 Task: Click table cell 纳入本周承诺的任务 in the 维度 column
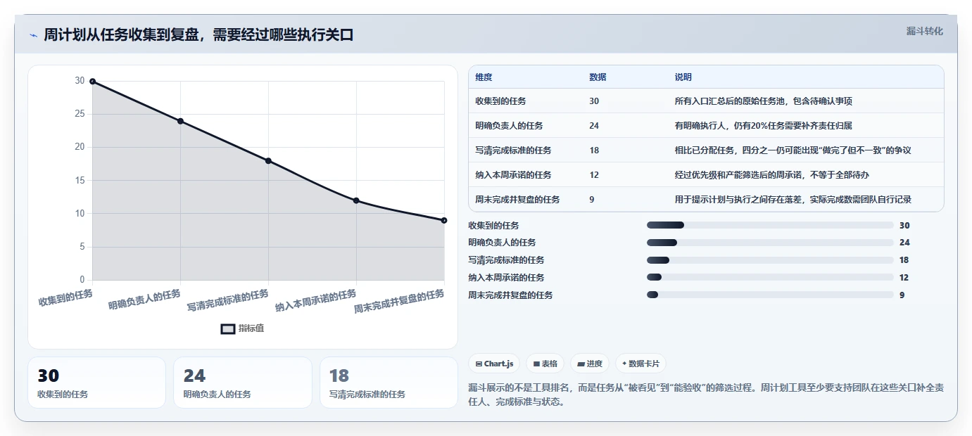pyautogui.click(x=513, y=174)
